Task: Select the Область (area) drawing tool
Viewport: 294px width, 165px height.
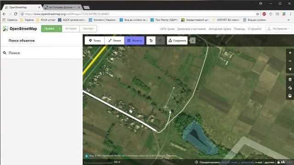Action: (x=134, y=40)
